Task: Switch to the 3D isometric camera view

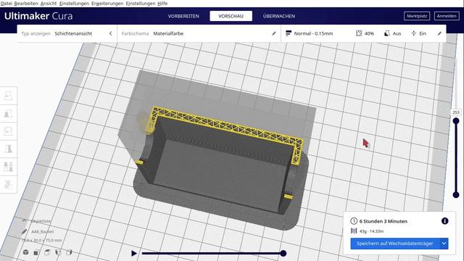Action: [x=26, y=252]
